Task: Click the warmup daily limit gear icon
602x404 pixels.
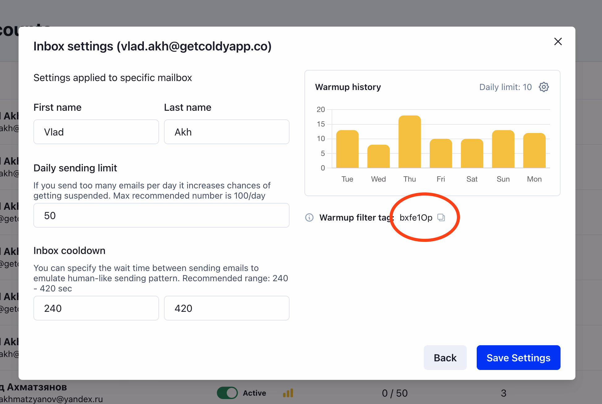Action: click(x=544, y=87)
